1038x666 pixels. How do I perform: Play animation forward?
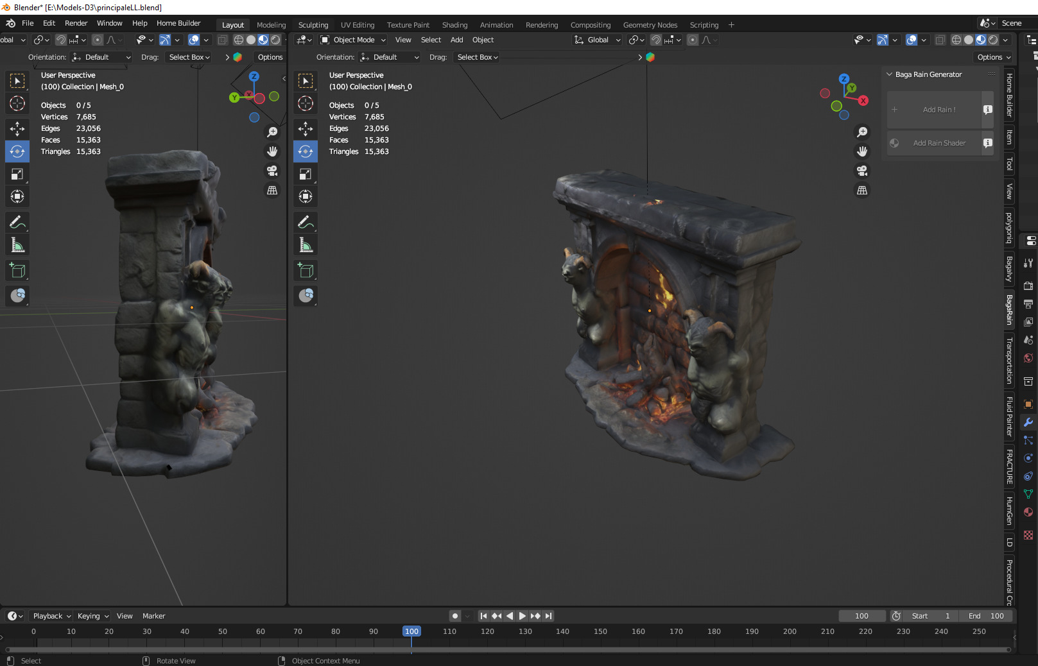pos(523,616)
